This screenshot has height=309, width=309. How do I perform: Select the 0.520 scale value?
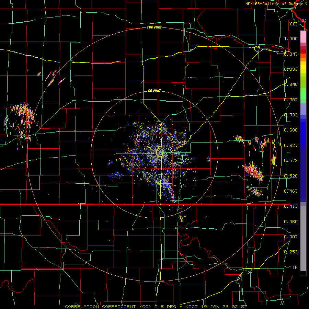[291, 176]
